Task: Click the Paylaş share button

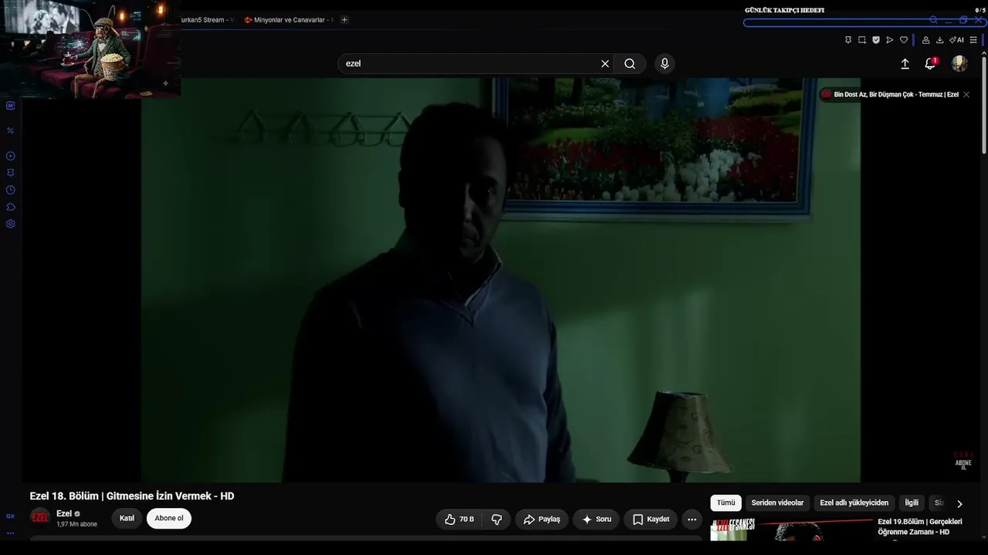Action: (x=542, y=520)
